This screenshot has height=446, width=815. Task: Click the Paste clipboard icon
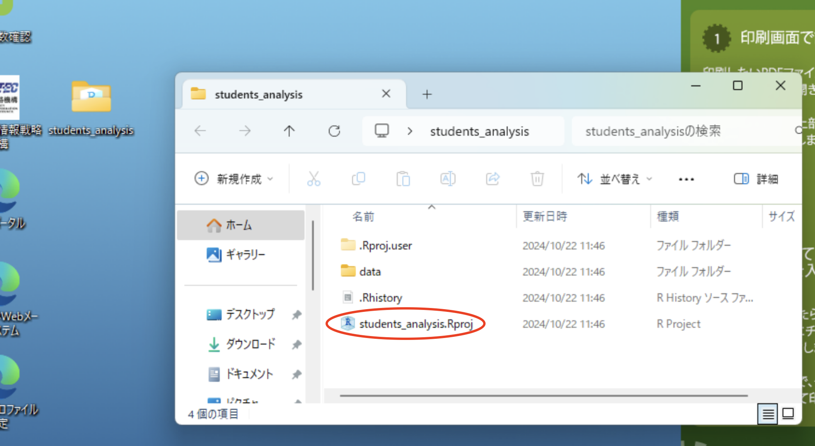403,179
